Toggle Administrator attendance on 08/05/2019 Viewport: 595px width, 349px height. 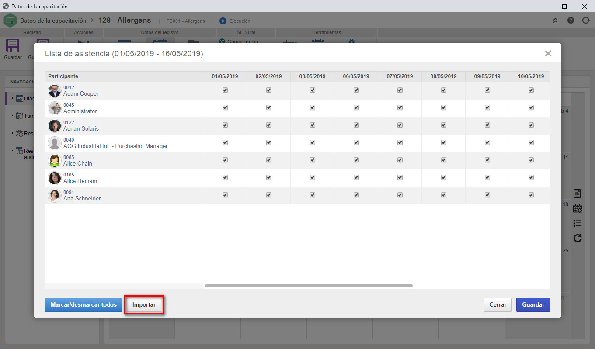coord(444,107)
